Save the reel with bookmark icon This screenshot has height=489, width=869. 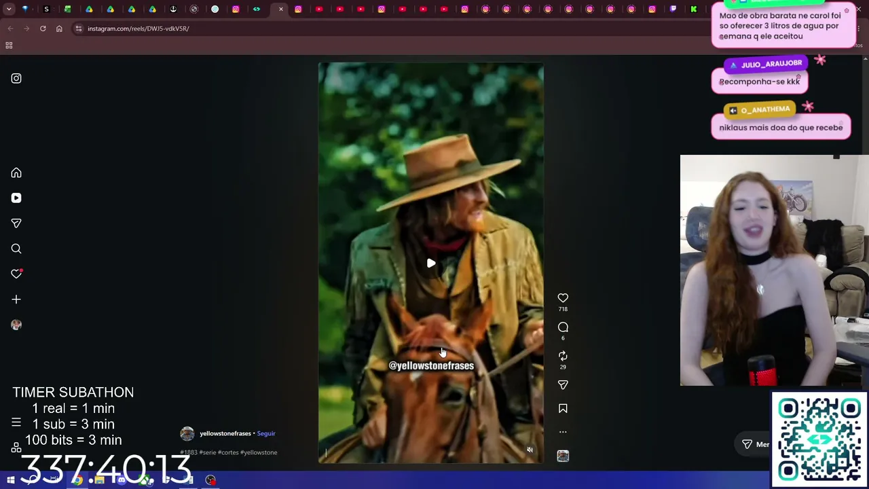563,408
